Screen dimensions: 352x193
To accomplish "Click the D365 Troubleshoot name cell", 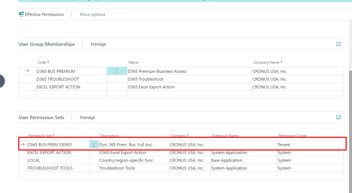I will tap(189, 79).
